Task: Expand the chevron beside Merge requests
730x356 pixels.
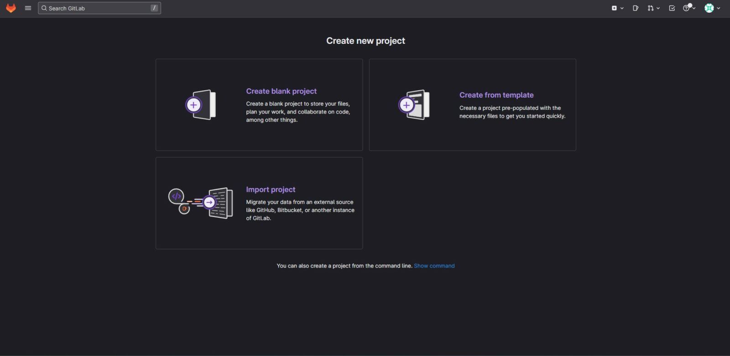Action: pos(658,8)
